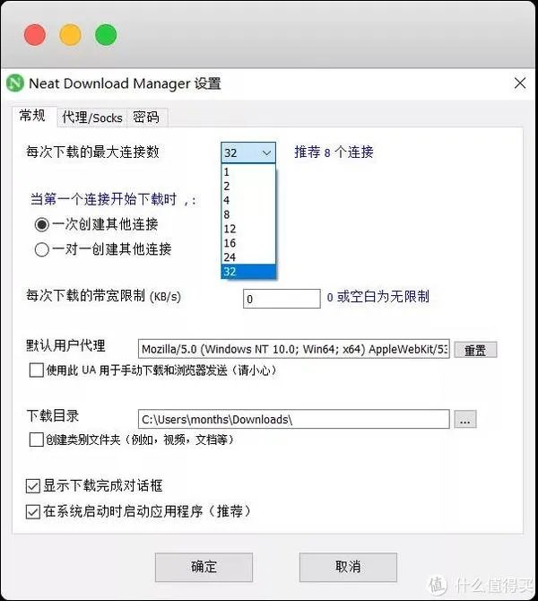
Task: Close the settings dialog with X
Action: tap(519, 83)
